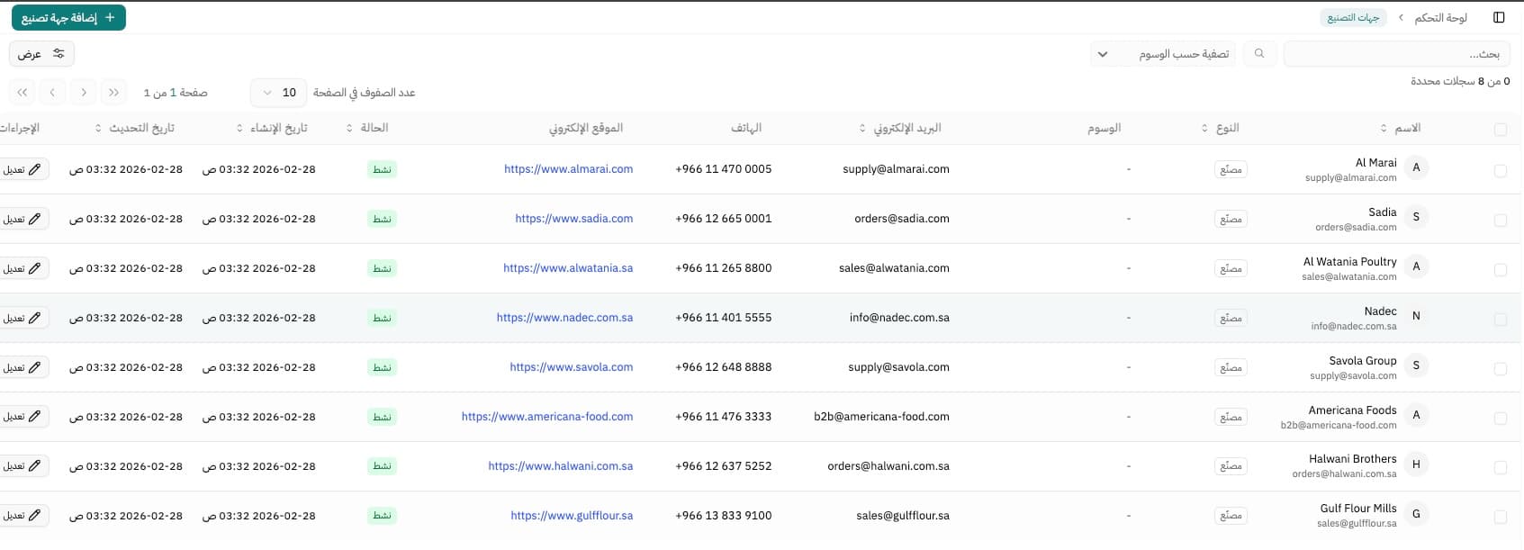
Task: Click the H avatar for Halwani Brothers
Action: 1416,464
